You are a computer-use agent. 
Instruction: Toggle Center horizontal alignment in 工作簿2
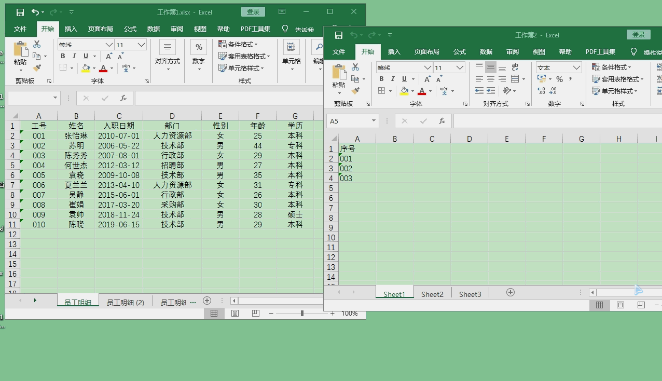[x=491, y=79]
